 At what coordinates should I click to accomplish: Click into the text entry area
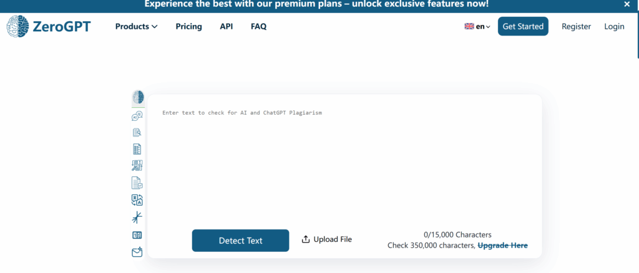[343, 162]
